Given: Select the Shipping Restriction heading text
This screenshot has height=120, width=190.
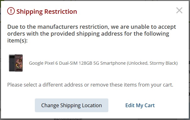Looking at the screenshot, I should click(46, 12).
